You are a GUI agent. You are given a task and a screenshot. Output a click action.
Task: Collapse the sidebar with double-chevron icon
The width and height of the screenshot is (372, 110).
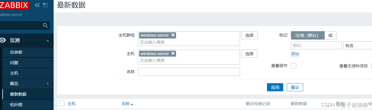37,5
